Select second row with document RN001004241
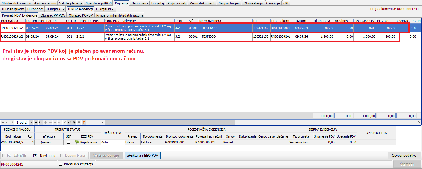The width and height of the screenshot is (422, 169). click(197, 36)
